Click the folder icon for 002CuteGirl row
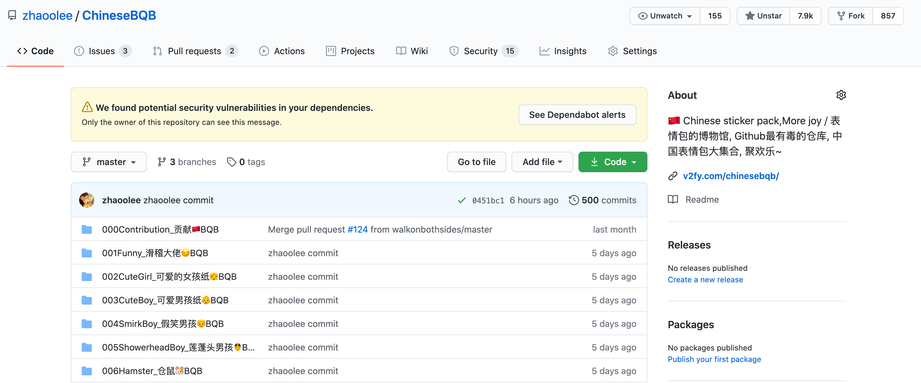This screenshot has height=383, width=921. tap(86, 277)
